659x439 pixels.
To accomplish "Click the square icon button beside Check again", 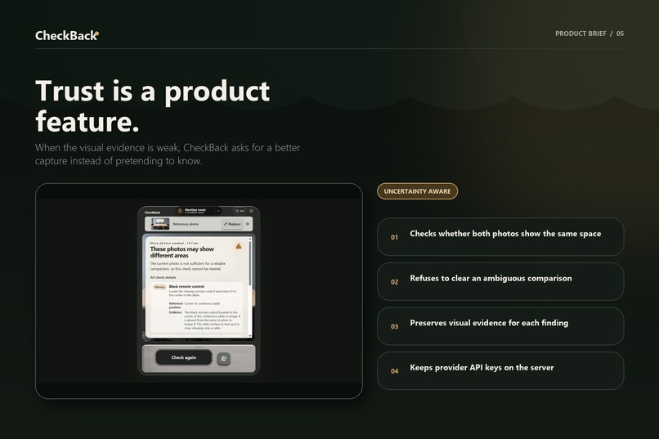I will [x=223, y=358].
